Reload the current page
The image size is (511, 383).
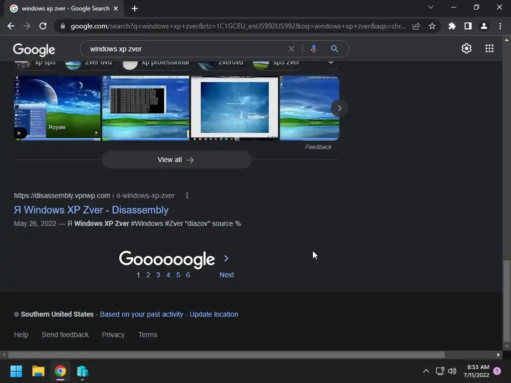click(43, 26)
